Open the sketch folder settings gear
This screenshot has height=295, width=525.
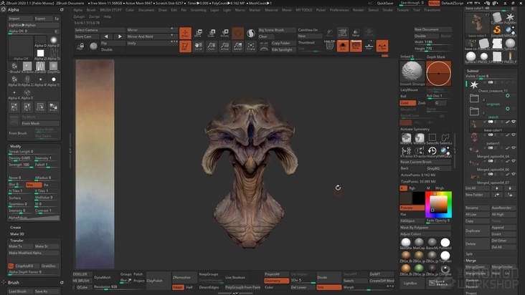(x=508, y=109)
